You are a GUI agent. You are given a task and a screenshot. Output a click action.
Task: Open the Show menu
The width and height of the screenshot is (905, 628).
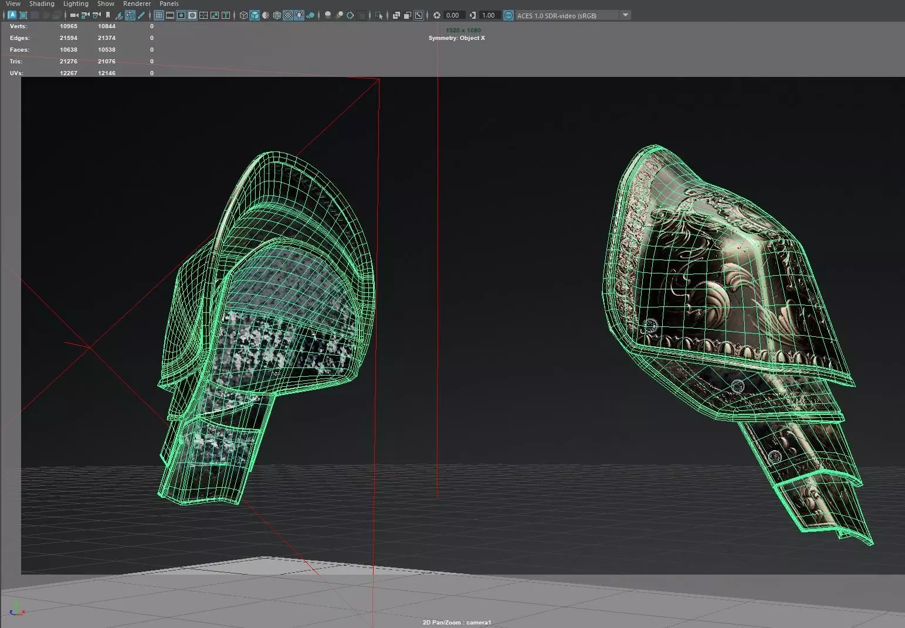106,4
